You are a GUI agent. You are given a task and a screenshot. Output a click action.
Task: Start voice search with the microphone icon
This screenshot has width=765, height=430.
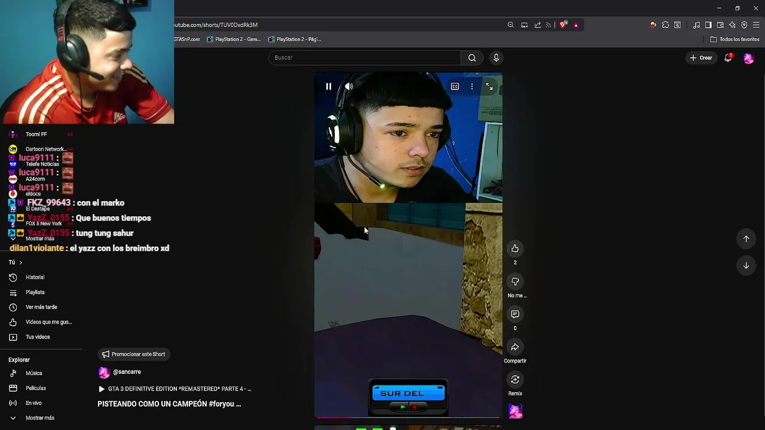pos(495,58)
